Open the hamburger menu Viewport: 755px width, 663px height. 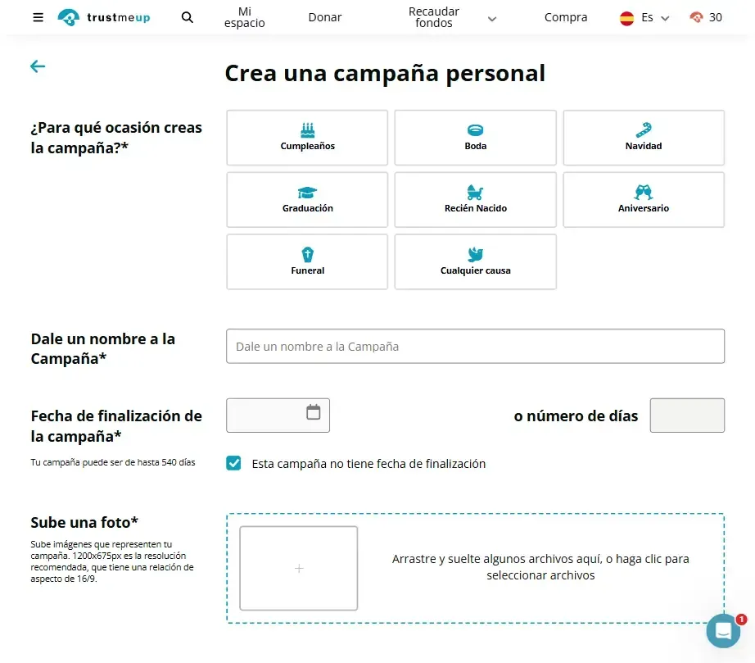tap(38, 17)
